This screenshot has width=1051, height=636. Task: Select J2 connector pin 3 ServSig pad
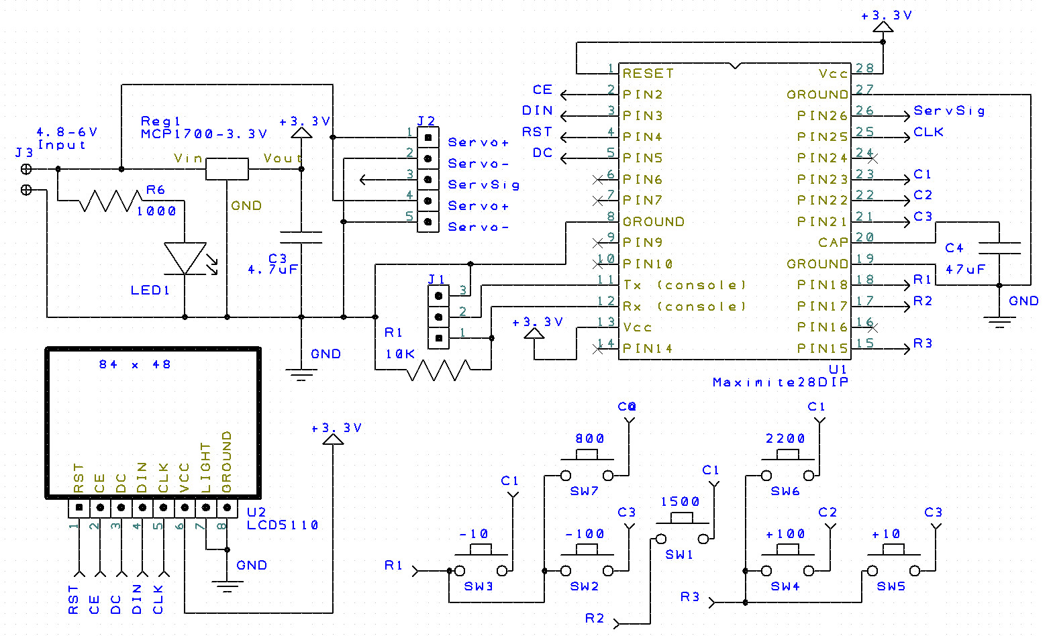click(428, 180)
